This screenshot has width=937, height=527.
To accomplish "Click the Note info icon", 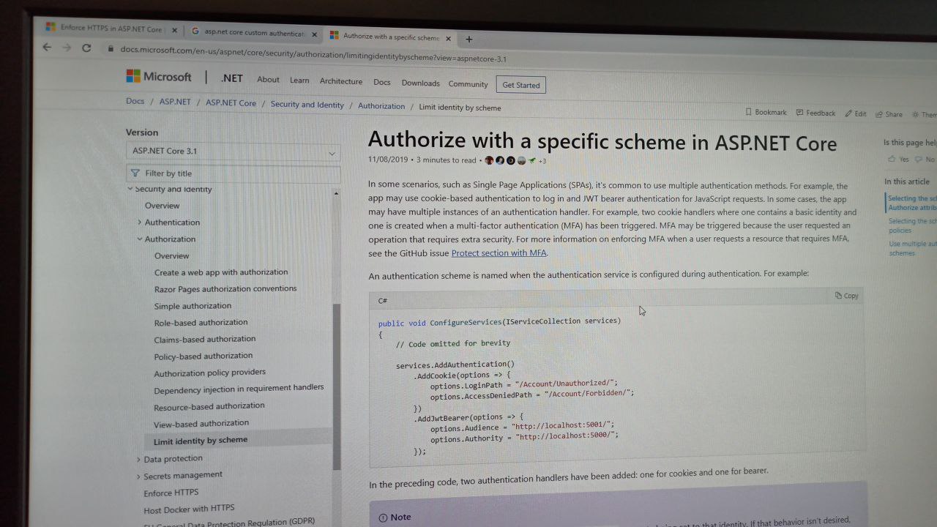I will point(383,517).
